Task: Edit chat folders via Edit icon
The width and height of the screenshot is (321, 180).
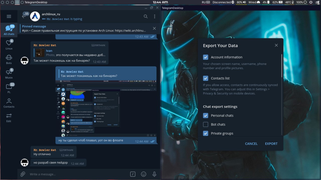Action: pyautogui.click(x=9, y=117)
